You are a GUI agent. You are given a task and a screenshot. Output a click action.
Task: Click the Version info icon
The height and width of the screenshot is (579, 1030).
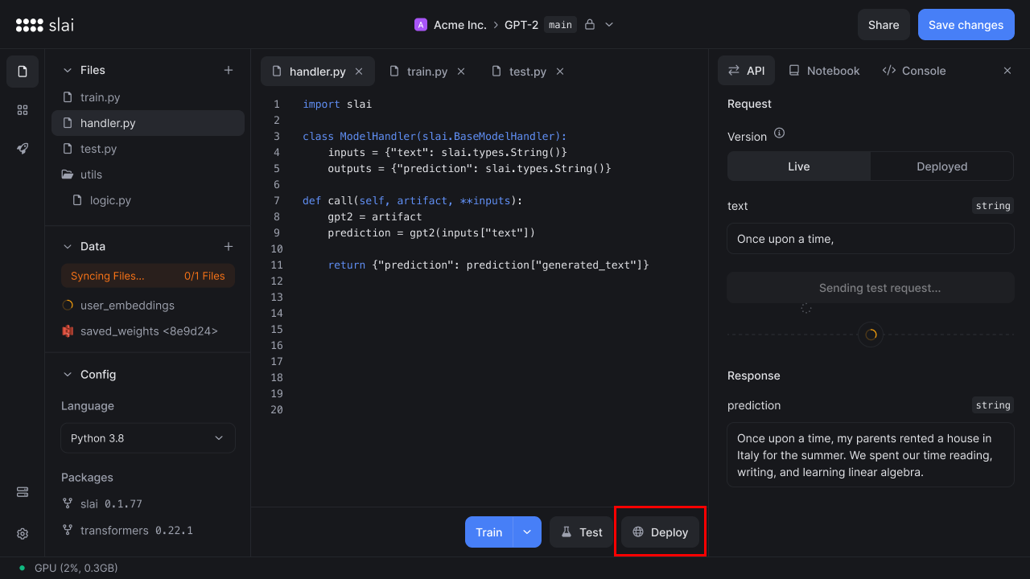[779, 133]
